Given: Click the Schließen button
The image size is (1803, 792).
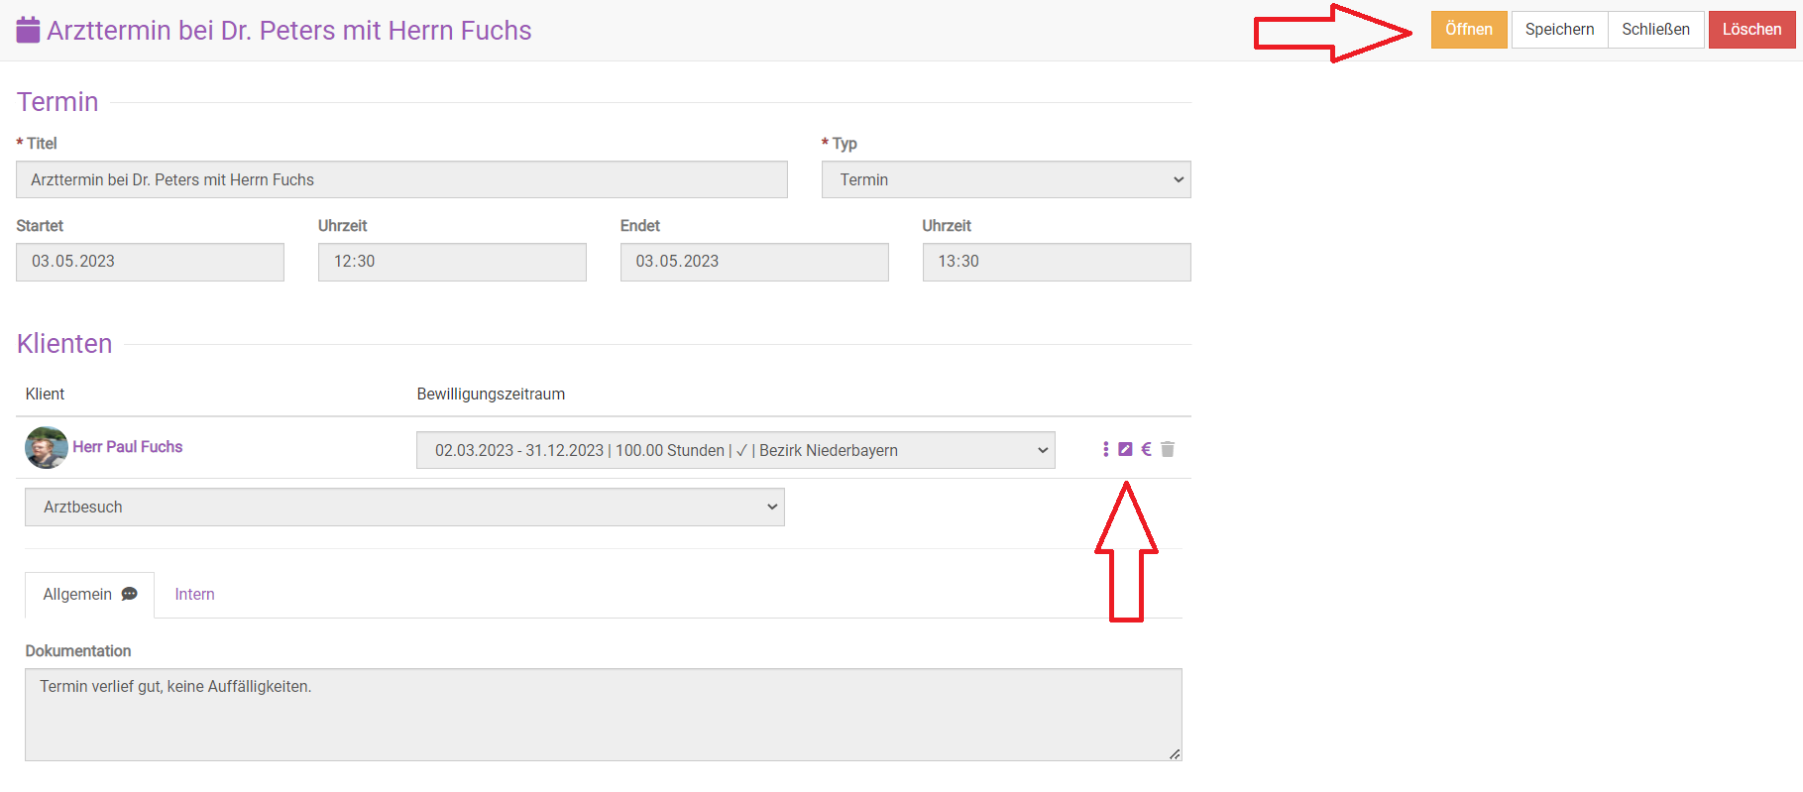Looking at the screenshot, I should click(1654, 30).
